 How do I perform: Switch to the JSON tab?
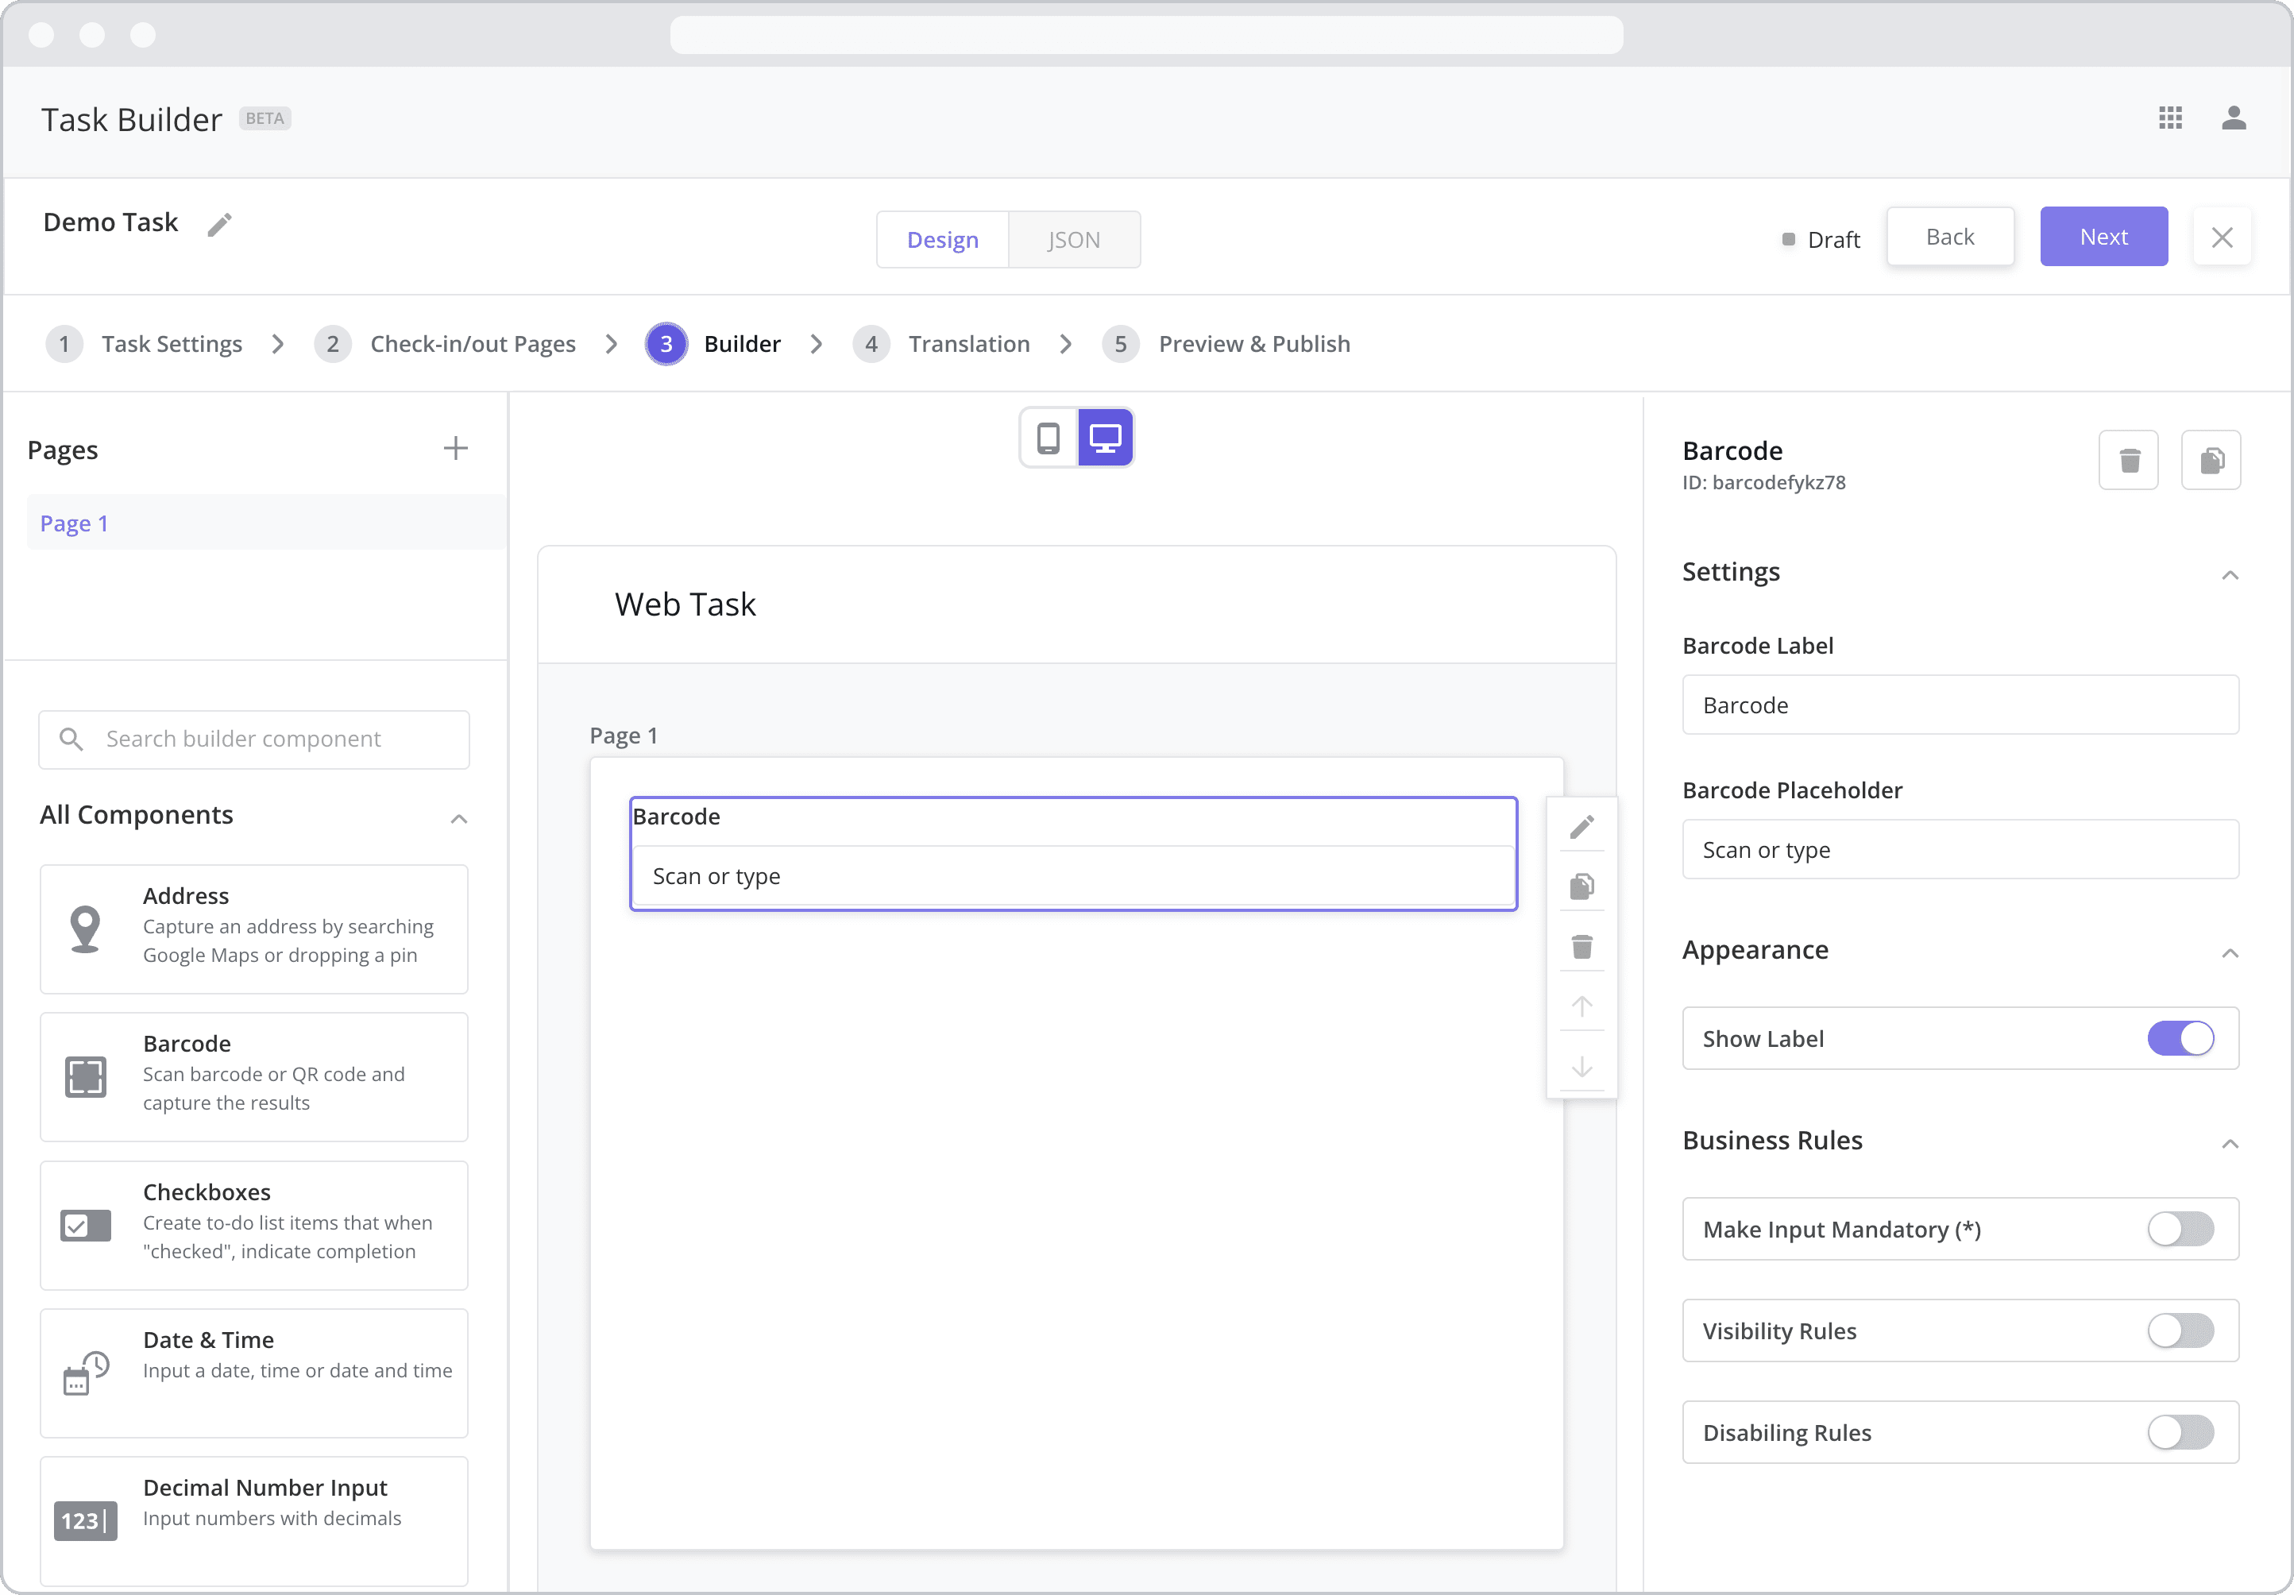(x=1074, y=240)
